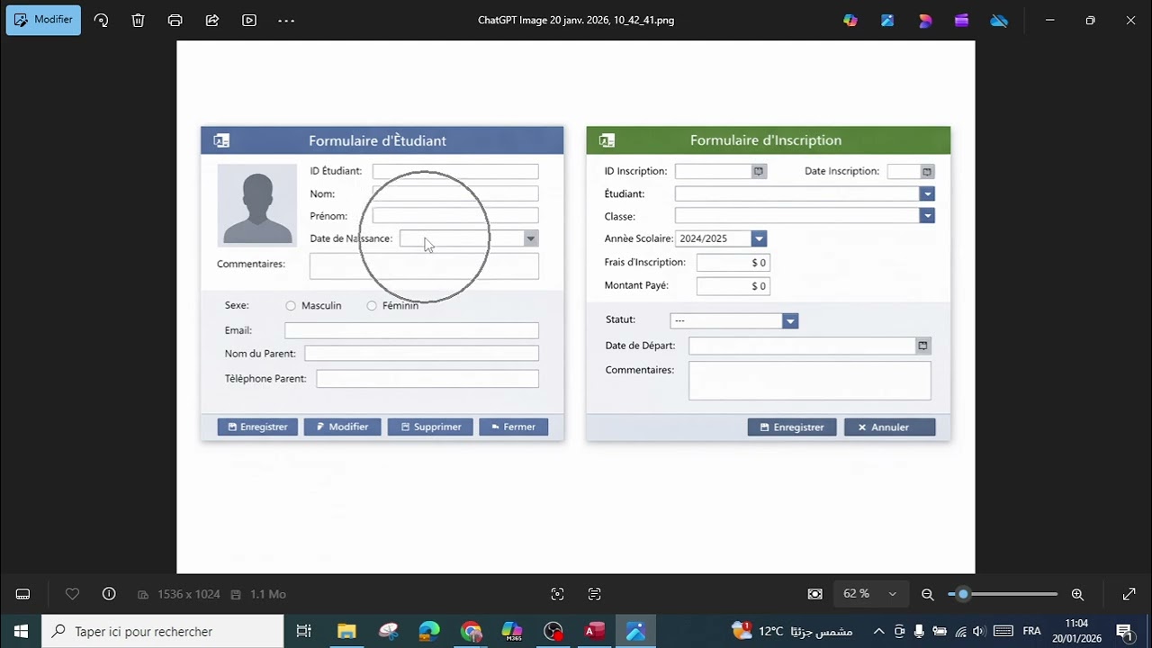The height and width of the screenshot is (648, 1152).
Task: Open the 62 % zoom level dropdown
Action: point(870,594)
